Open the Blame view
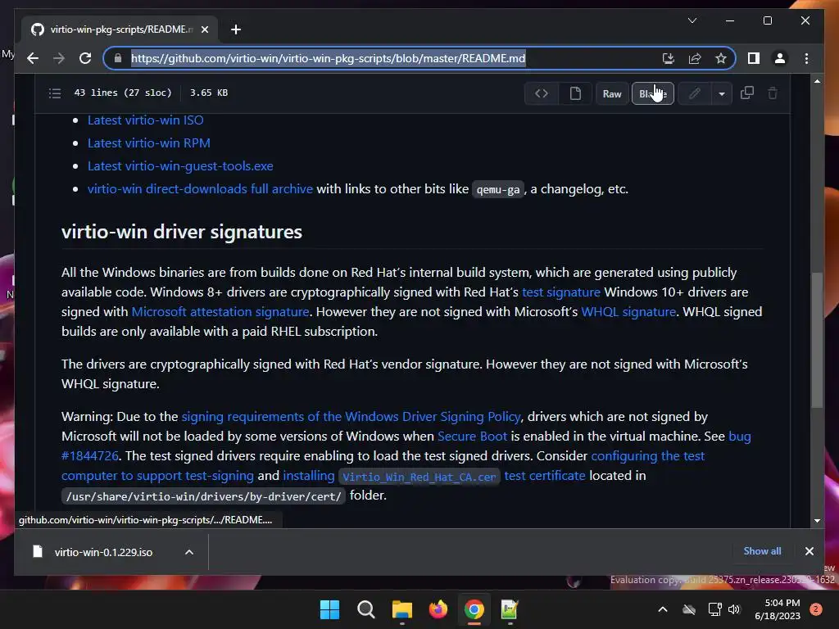The height and width of the screenshot is (629, 839). pos(653,93)
